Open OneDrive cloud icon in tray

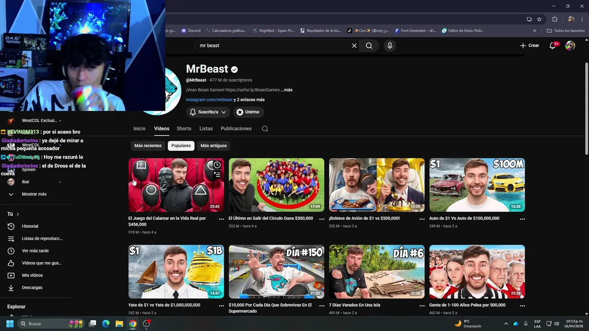point(516,324)
